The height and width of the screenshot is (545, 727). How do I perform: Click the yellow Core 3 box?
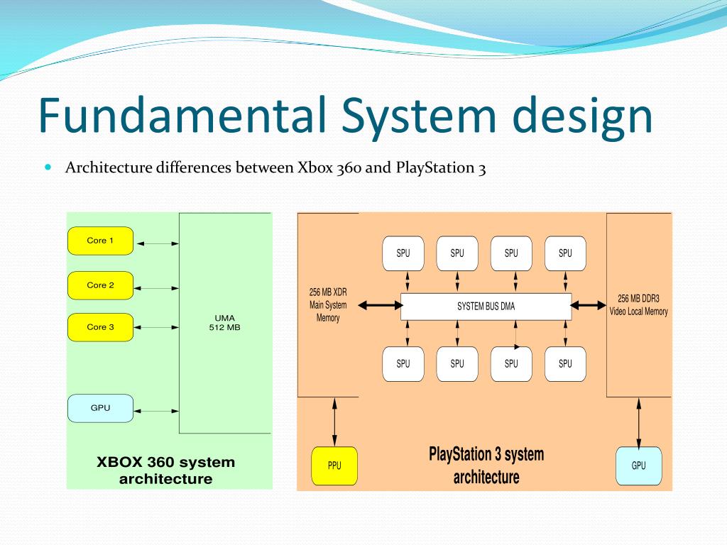(x=101, y=327)
